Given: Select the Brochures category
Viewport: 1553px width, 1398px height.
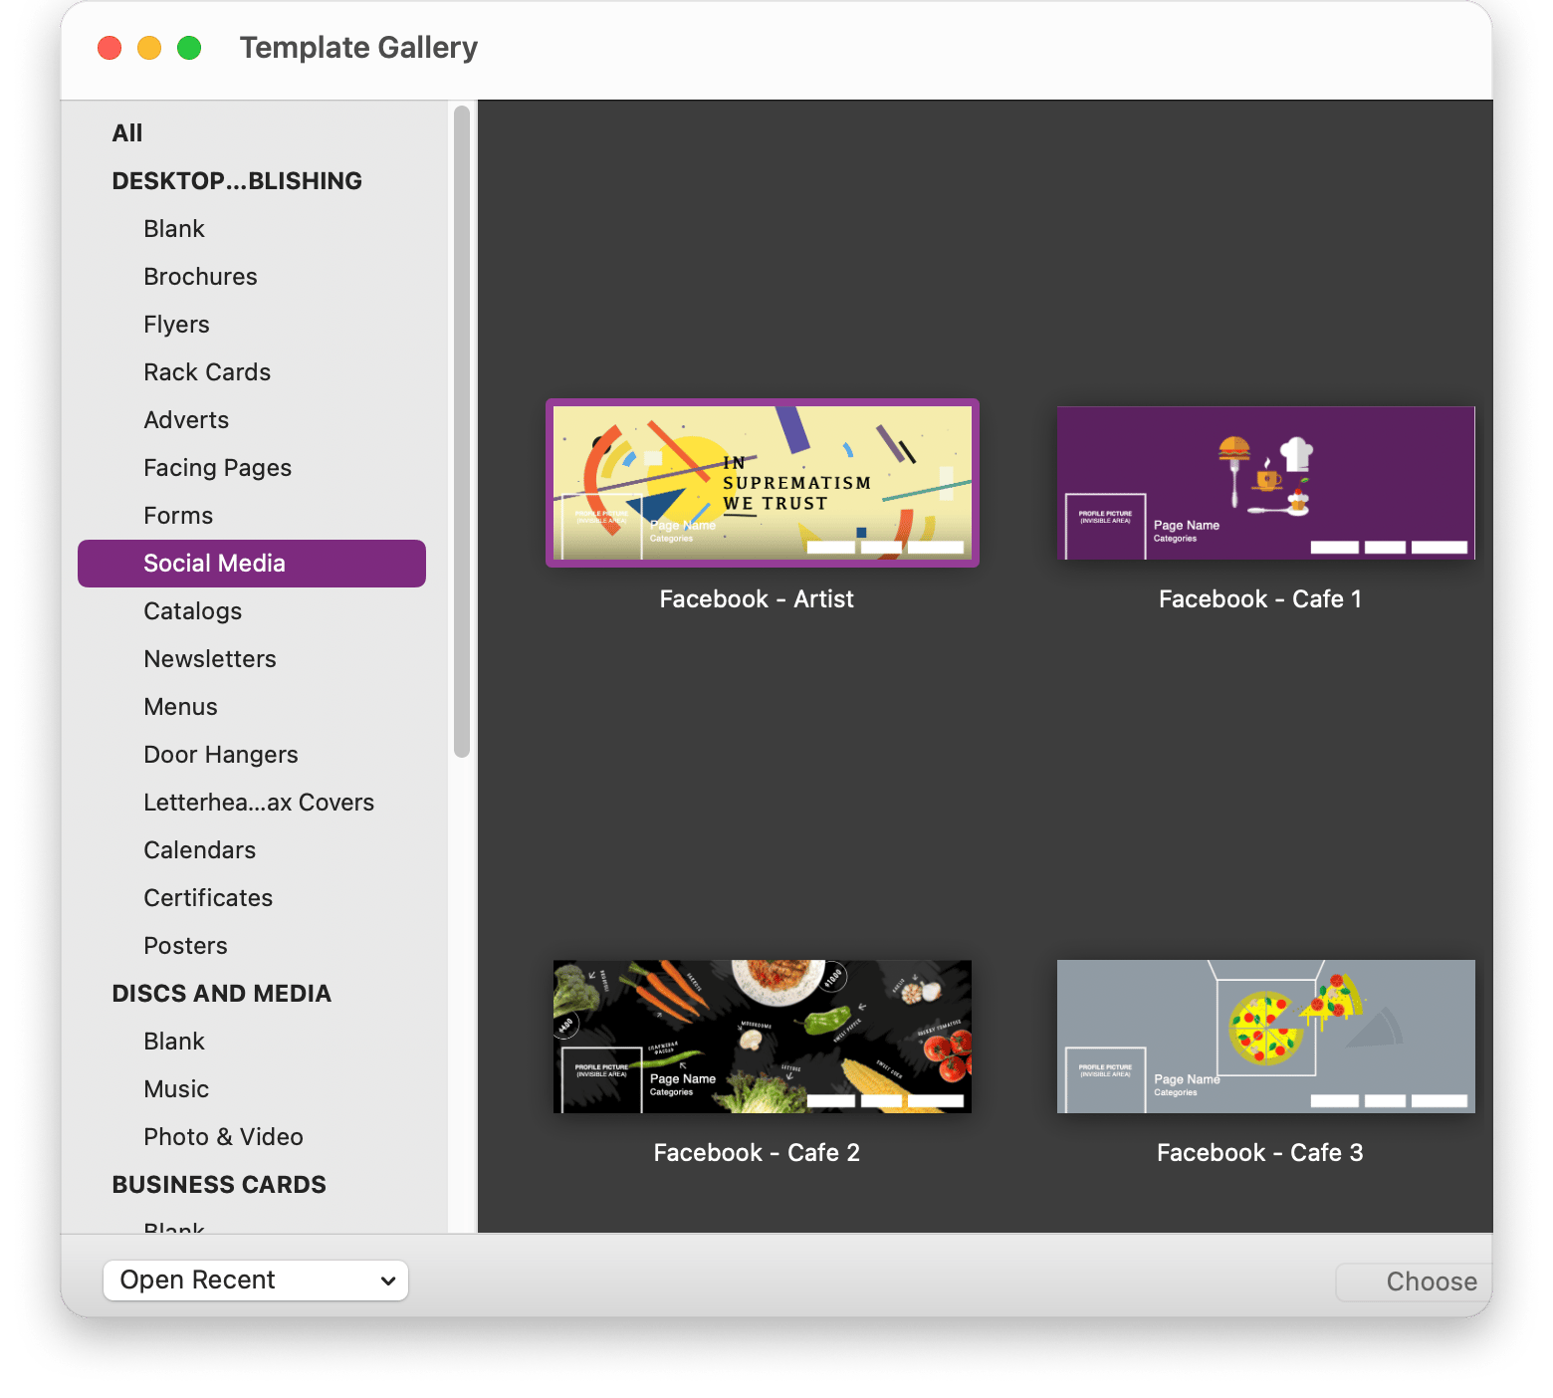Looking at the screenshot, I should click(x=200, y=277).
